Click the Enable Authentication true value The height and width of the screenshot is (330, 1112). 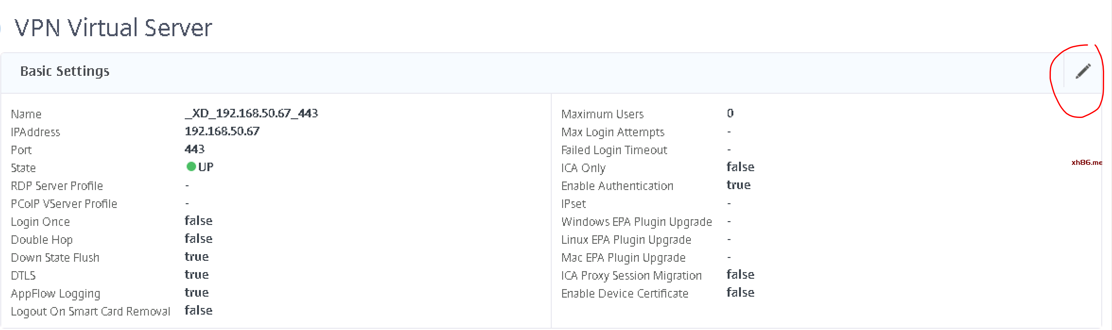[x=739, y=185]
